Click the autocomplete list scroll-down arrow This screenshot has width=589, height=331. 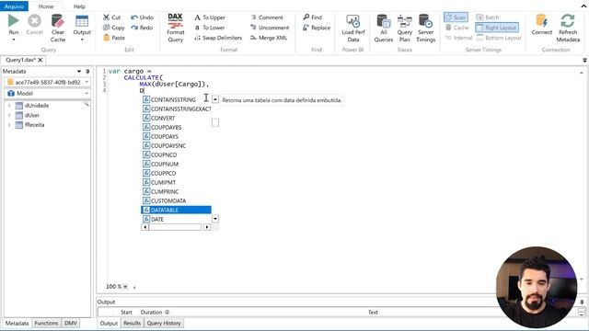(215, 219)
